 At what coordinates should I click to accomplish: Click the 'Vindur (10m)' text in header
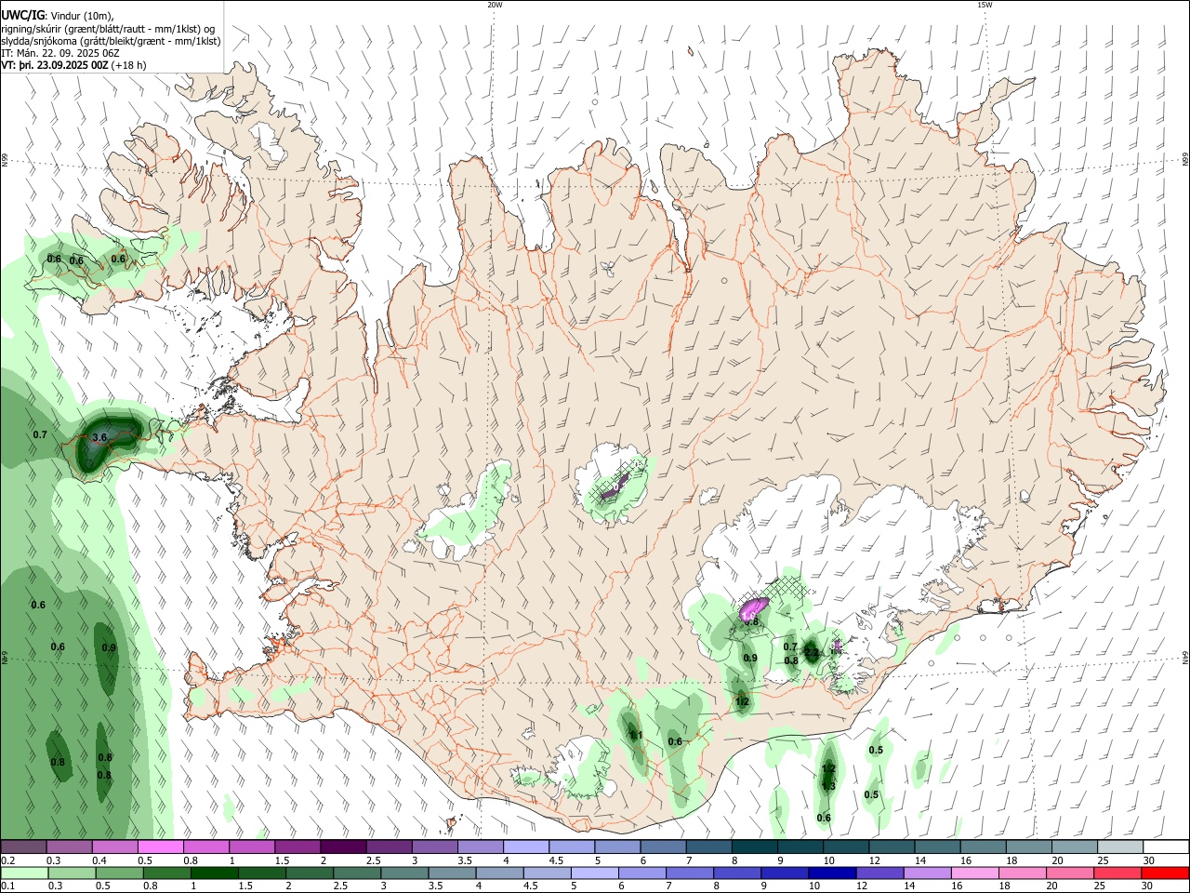coord(82,16)
